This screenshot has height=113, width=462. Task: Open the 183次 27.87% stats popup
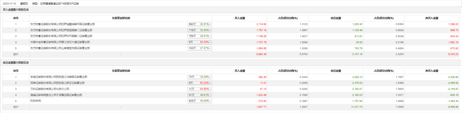click(199, 48)
